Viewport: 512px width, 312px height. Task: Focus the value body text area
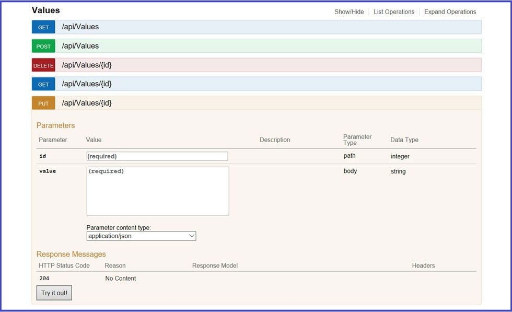(157, 191)
